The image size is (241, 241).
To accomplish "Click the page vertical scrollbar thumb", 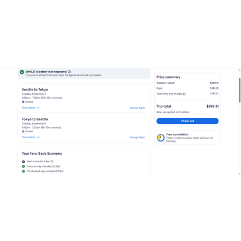I will [239, 91].
